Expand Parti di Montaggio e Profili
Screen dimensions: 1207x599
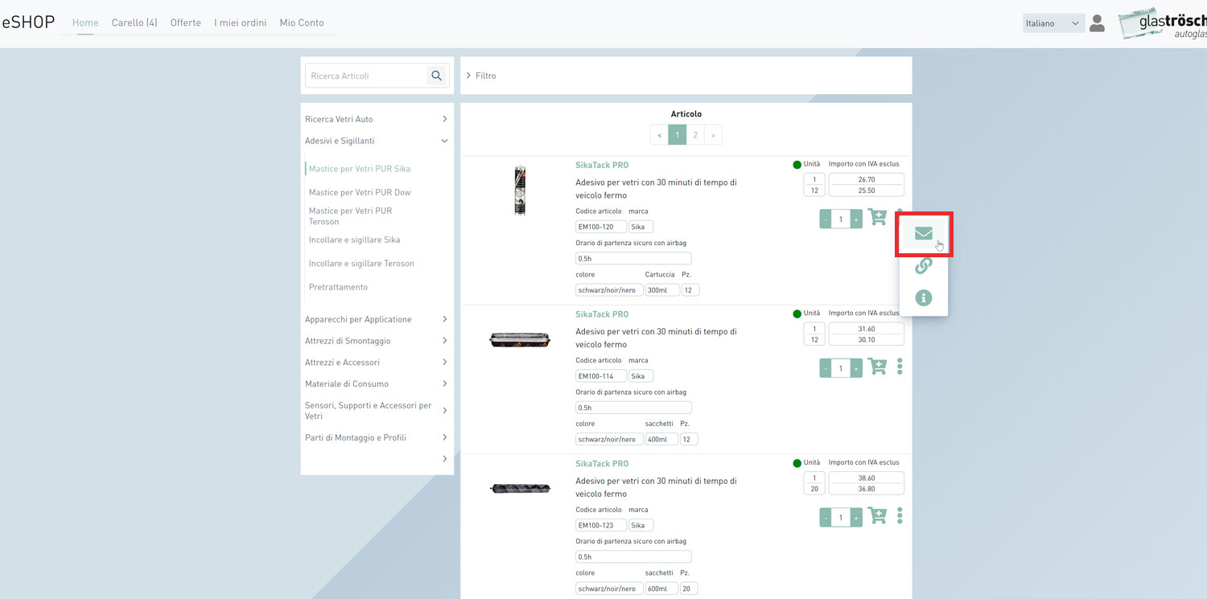point(377,437)
